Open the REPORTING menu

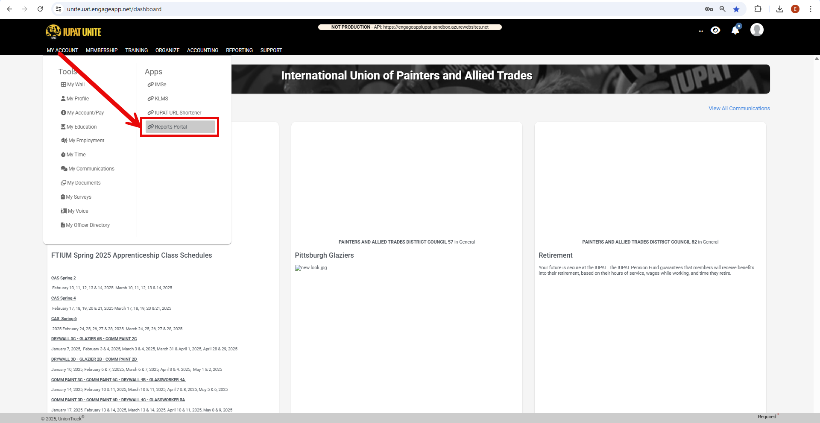(240, 50)
